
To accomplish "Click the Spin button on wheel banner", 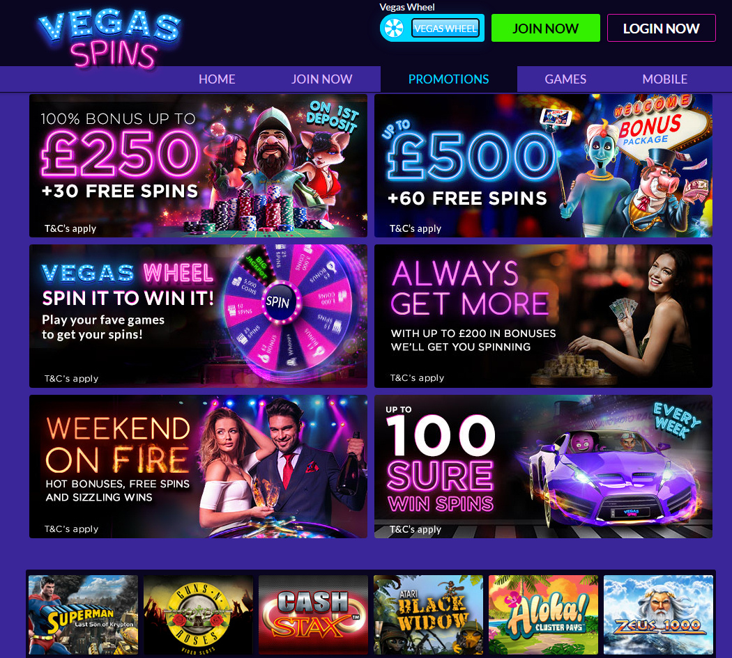I will [277, 302].
